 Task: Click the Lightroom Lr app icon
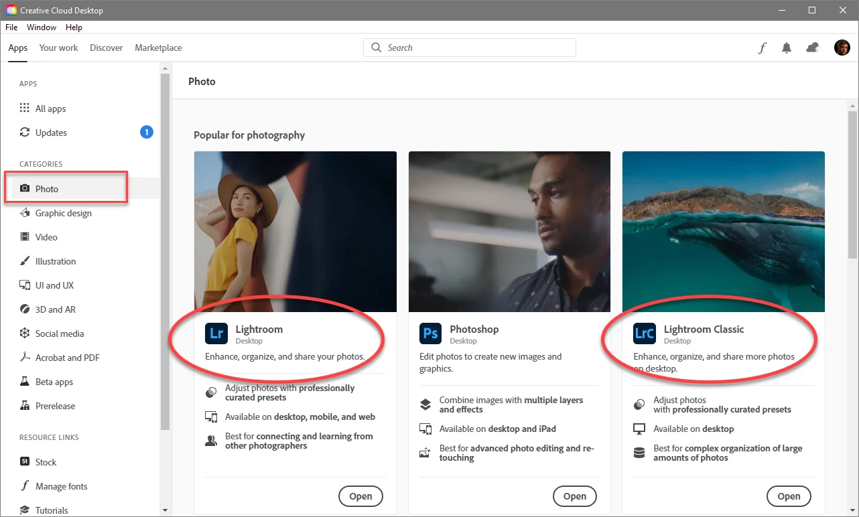pyautogui.click(x=216, y=334)
